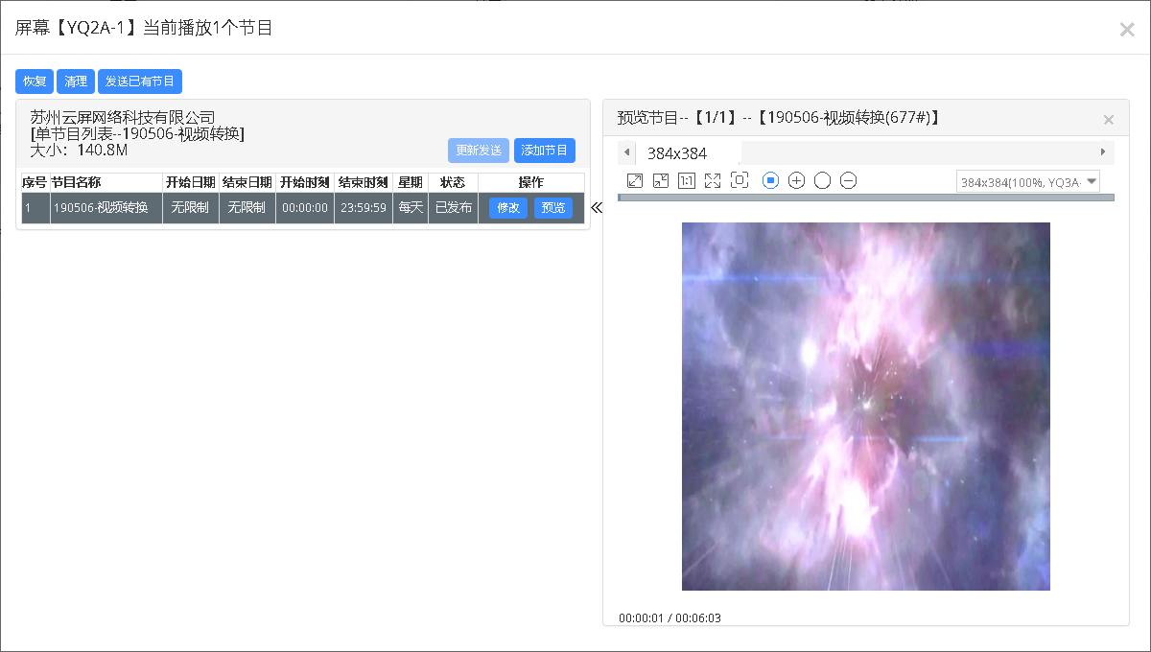Click 预览 for program 190506-视频转换

click(x=553, y=208)
